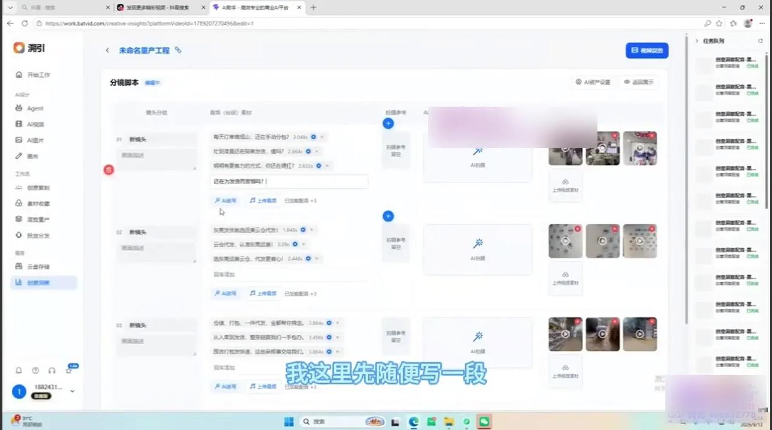Click the 新镜头 name field of shot 01
This screenshot has height=430, width=772.
tap(156, 139)
